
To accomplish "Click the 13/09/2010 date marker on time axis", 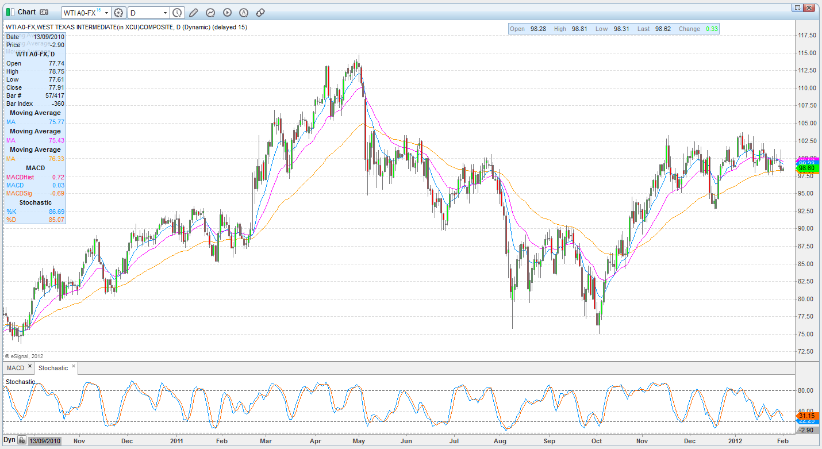I will click(x=45, y=441).
